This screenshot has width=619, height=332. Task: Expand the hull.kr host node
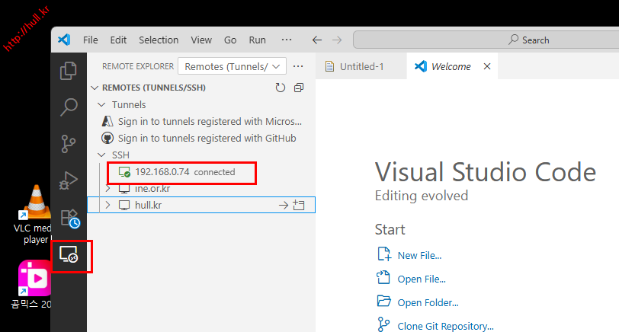(107, 206)
